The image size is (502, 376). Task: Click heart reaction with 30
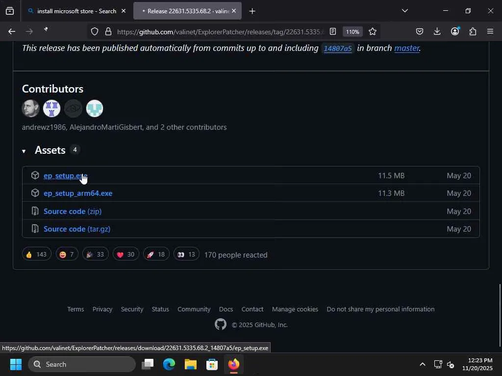pos(125,254)
